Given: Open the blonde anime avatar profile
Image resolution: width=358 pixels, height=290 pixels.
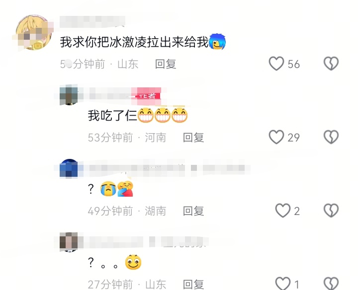Looking at the screenshot, I should point(34,32).
